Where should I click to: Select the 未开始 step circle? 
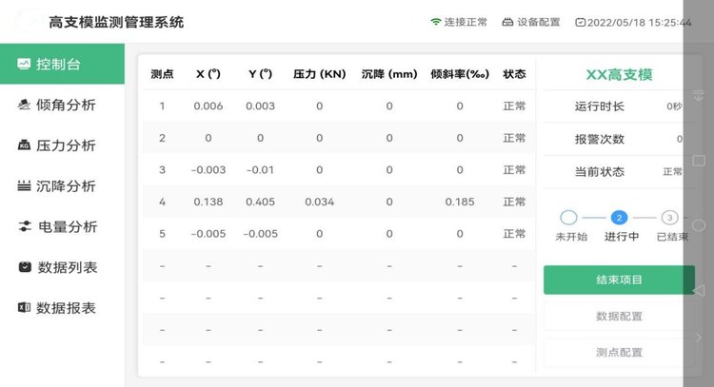point(568,218)
